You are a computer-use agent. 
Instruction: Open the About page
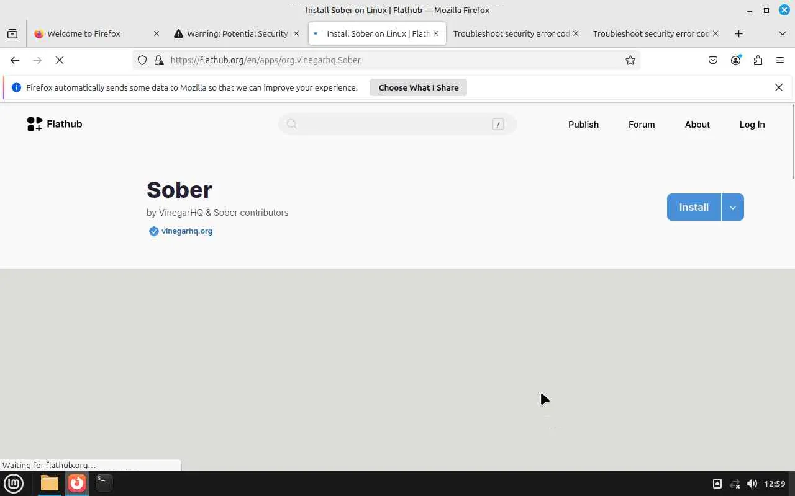[697, 125]
